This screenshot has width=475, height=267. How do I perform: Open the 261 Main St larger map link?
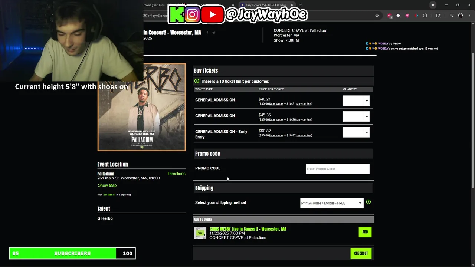(x=109, y=195)
